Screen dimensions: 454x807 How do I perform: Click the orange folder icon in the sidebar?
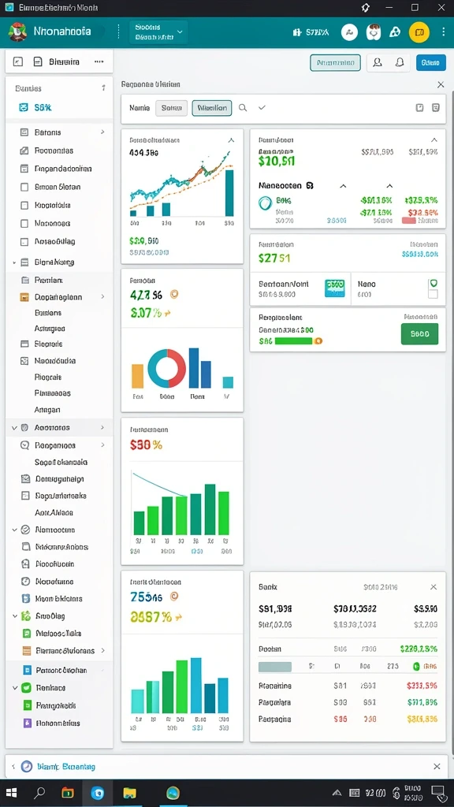point(24,297)
